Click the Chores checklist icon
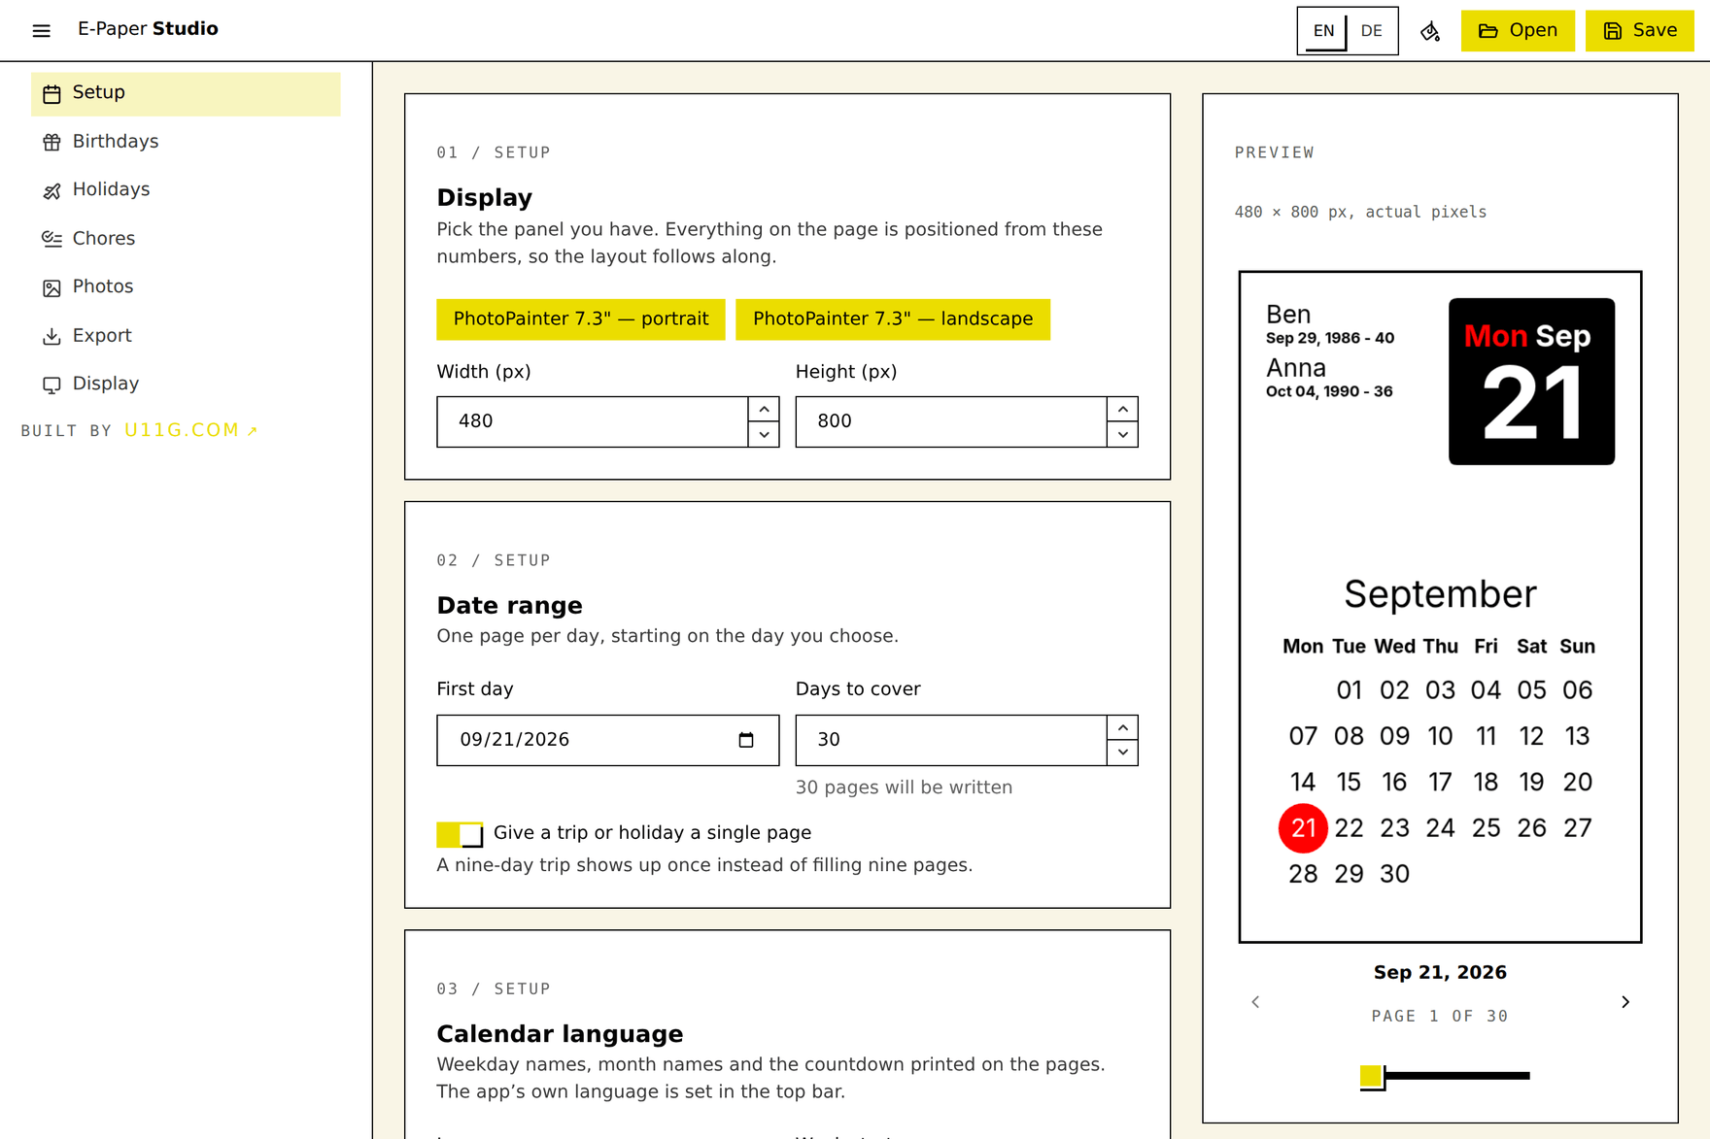The height and width of the screenshot is (1139, 1710). 52,240
